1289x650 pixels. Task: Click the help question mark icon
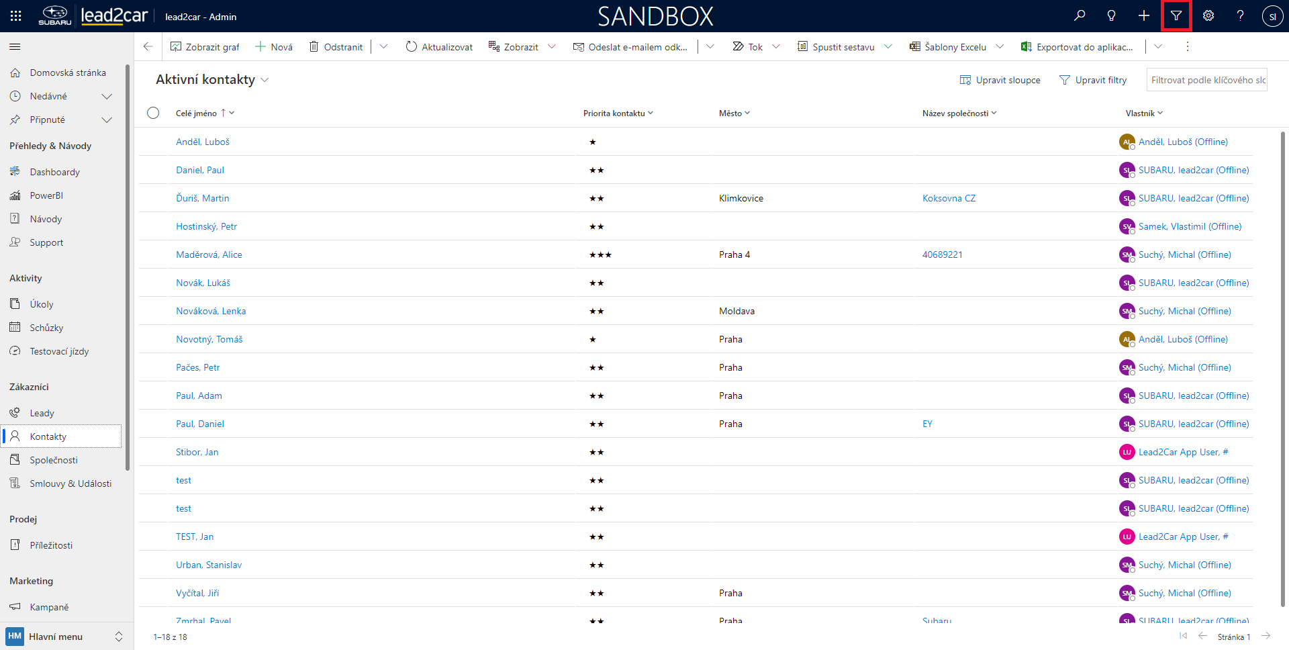[1240, 16]
